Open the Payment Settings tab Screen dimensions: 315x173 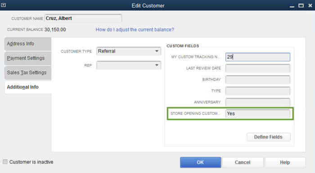(28, 58)
